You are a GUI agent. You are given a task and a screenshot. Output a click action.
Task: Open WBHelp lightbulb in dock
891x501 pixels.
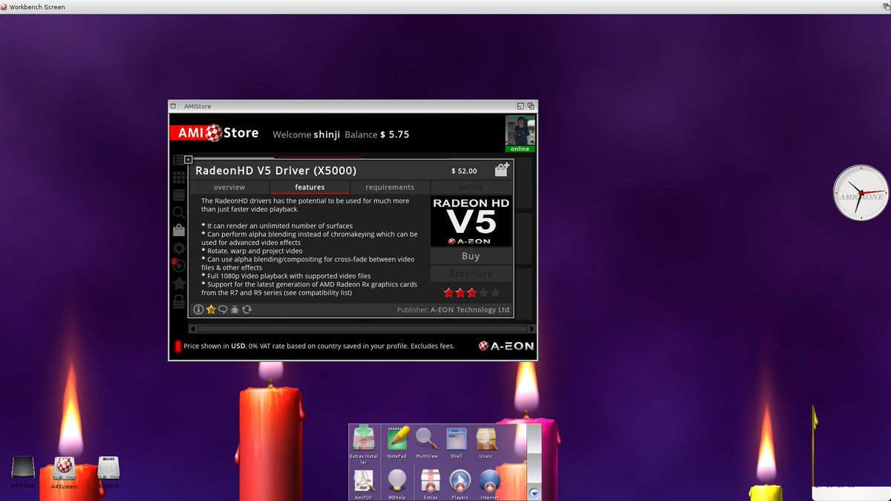[x=397, y=485]
